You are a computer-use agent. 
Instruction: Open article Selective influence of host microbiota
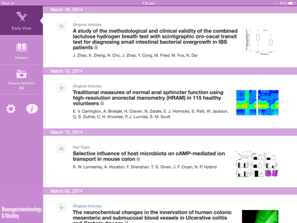[148, 156]
